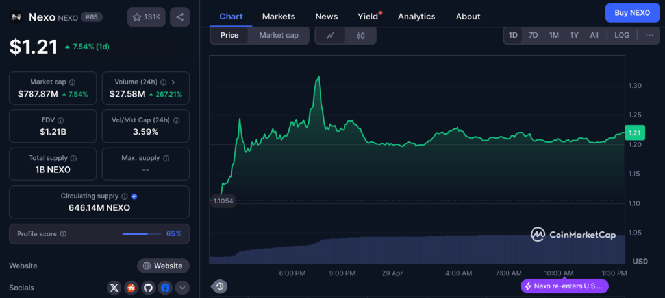The height and width of the screenshot is (298, 665).
Task: Switch to line chart view icon
Action: [331, 36]
